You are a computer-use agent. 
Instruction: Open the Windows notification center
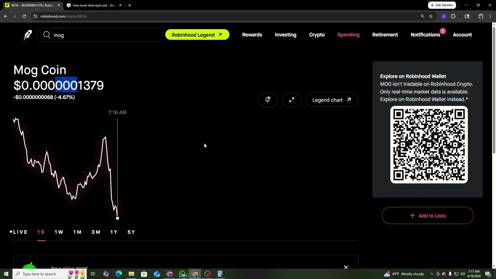(488, 274)
